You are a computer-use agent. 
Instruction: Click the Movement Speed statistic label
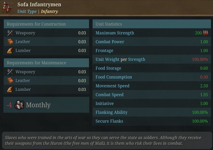[x=112, y=86]
